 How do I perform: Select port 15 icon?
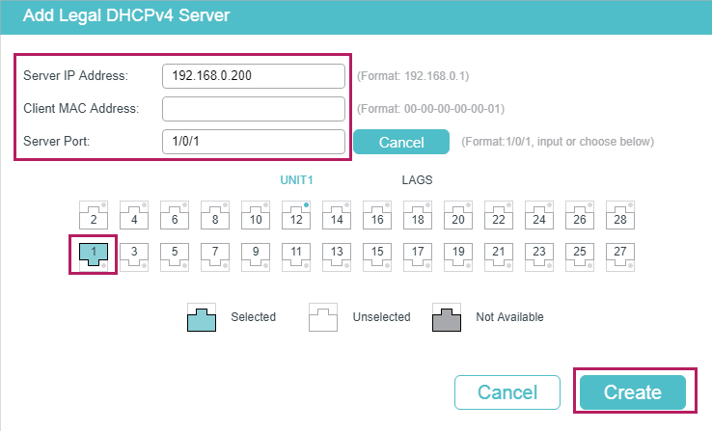377,257
